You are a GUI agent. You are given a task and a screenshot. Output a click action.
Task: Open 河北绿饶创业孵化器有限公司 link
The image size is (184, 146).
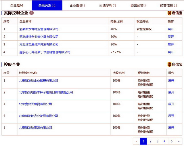[x=39, y=37]
